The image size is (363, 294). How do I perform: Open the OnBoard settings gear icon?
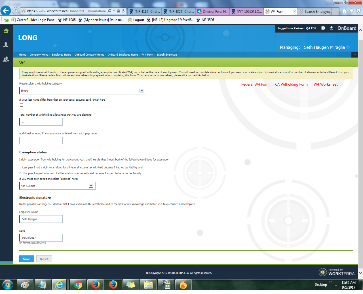pyautogui.click(x=323, y=28)
